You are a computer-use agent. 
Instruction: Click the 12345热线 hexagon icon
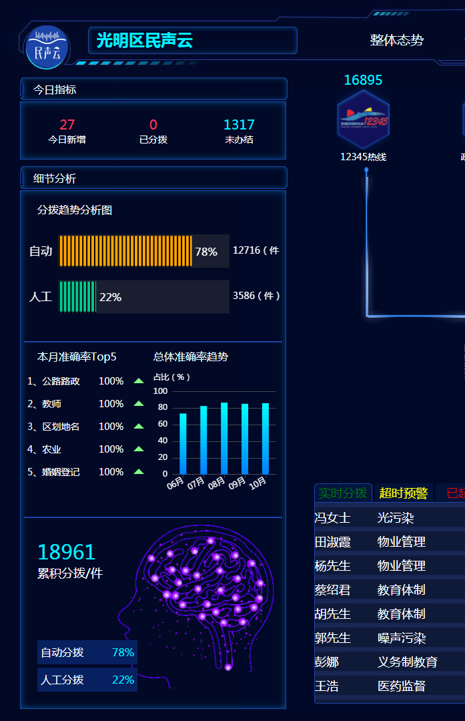pyautogui.click(x=363, y=120)
